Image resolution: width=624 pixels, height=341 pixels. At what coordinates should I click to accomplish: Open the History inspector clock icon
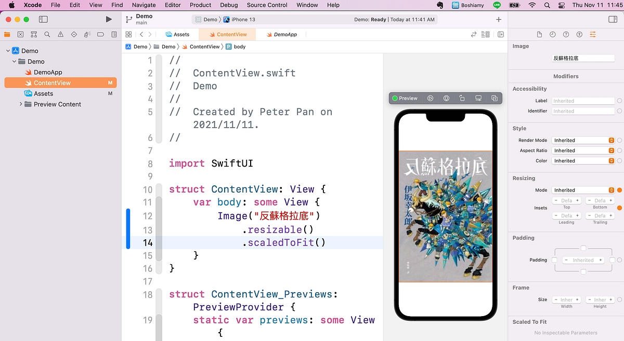pyautogui.click(x=552, y=34)
